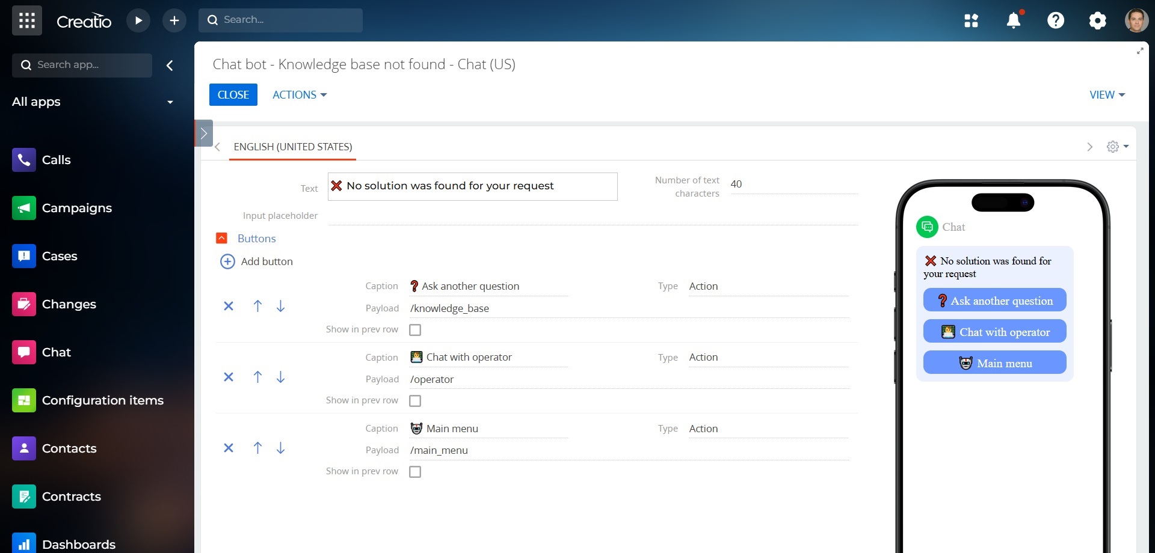Open the Contacts section icon
Viewport: 1155px width, 553px height.
tap(24, 448)
